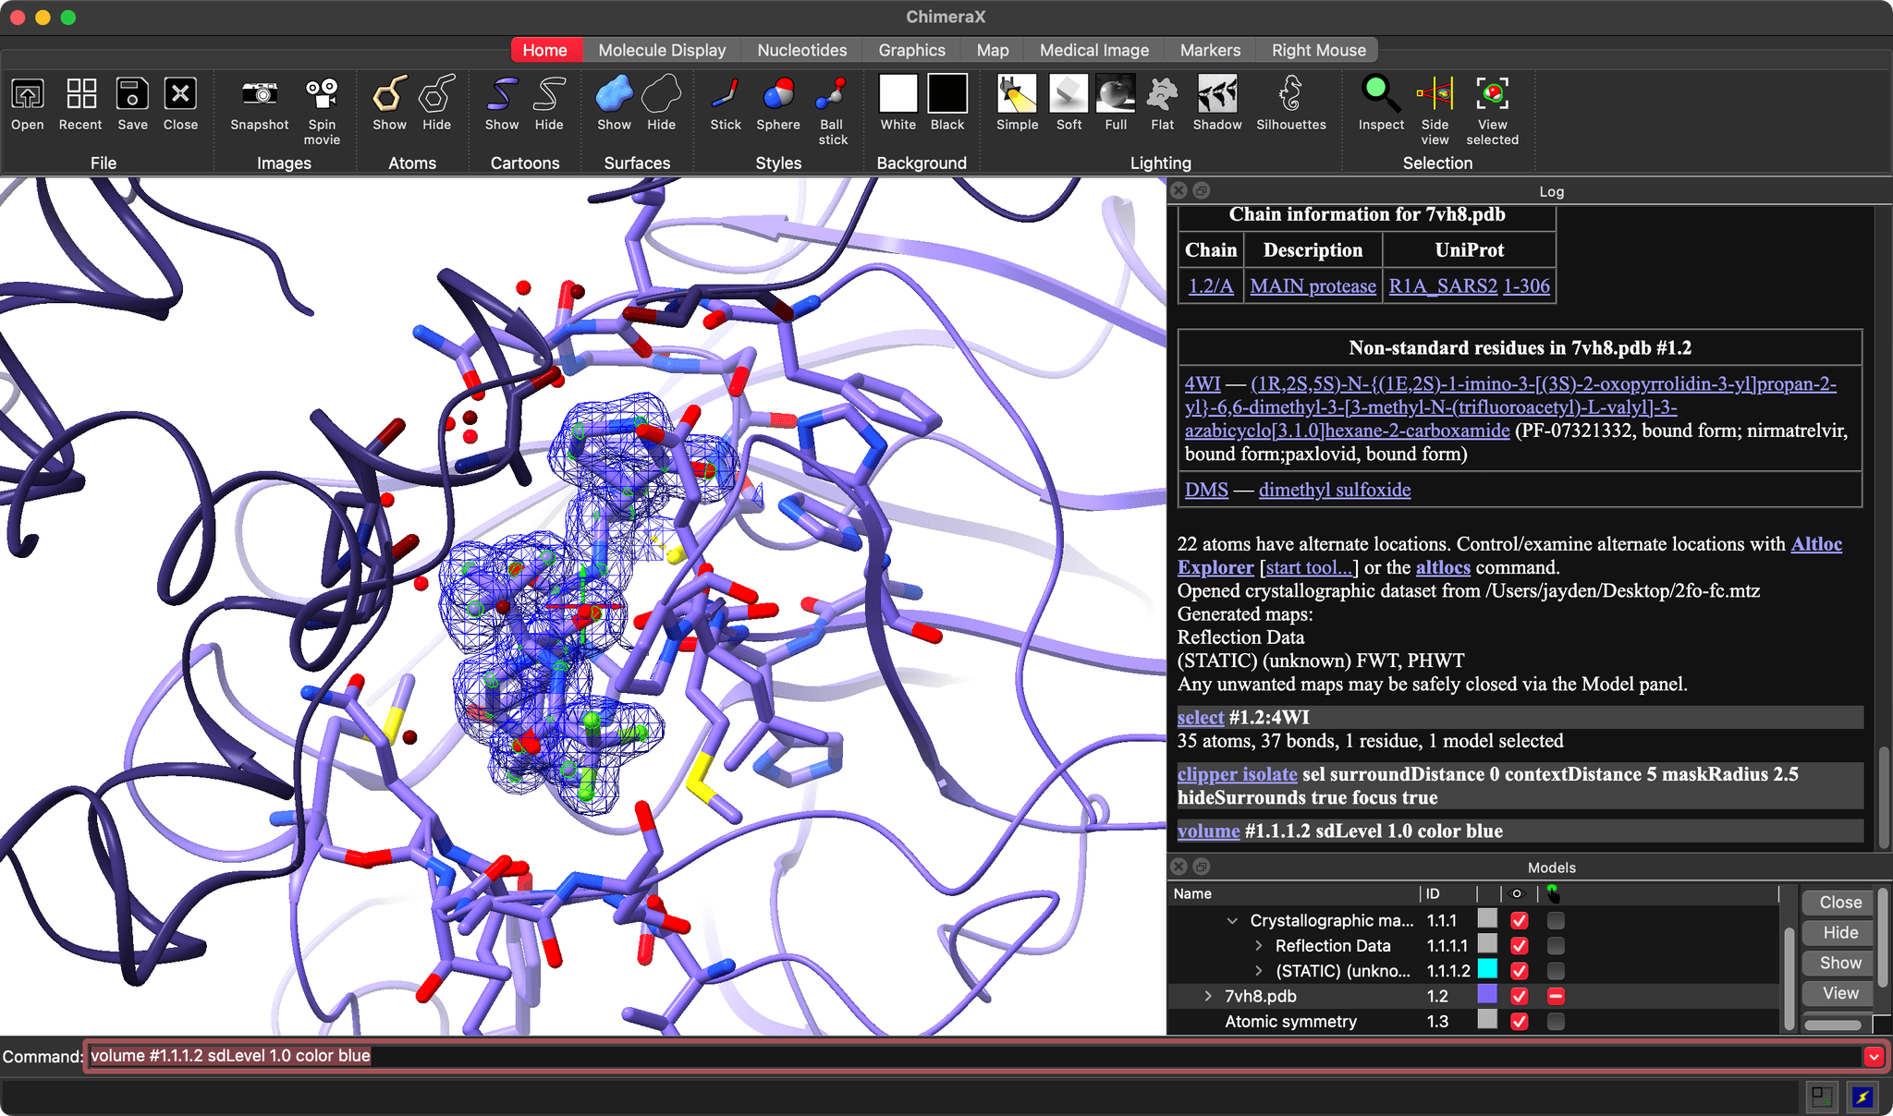The image size is (1893, 1116).
Task: Switch to the Molecule Display tab
Action: (662, 50)
